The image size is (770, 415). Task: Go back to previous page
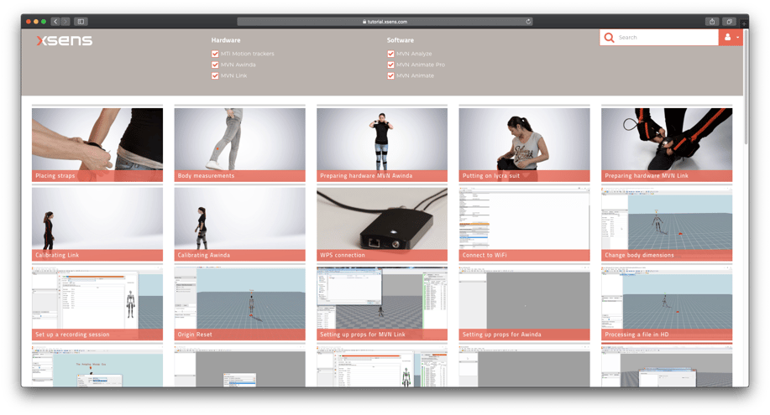click(x=55, y=21)
